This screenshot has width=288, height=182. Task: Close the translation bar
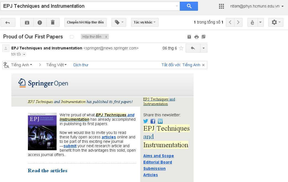pyautogui.click(x=203, y=65)
